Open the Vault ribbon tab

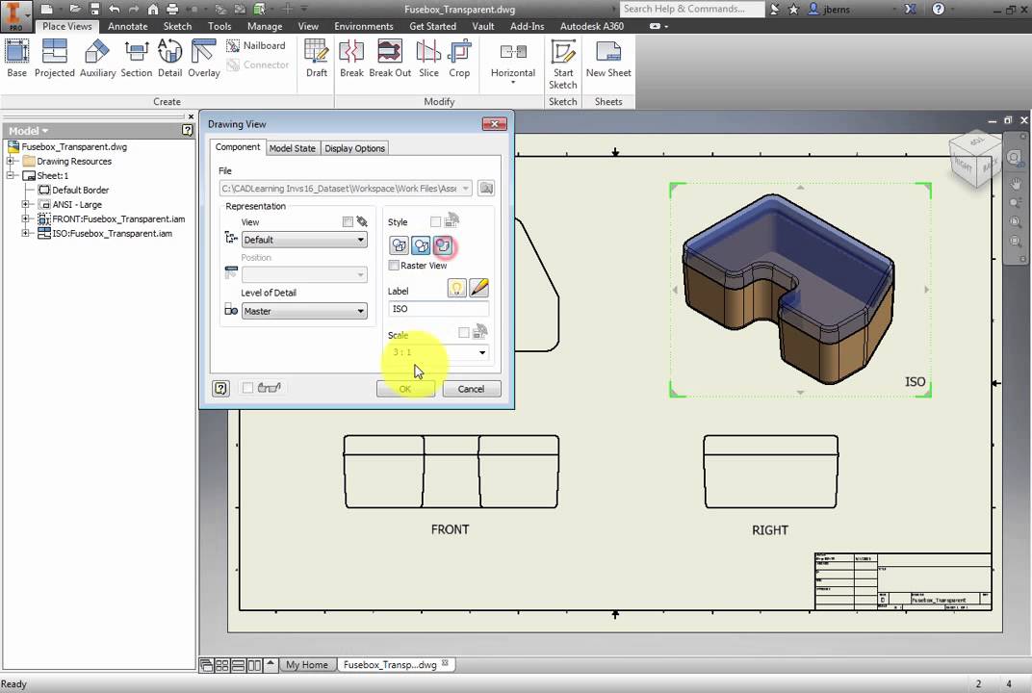483,26
